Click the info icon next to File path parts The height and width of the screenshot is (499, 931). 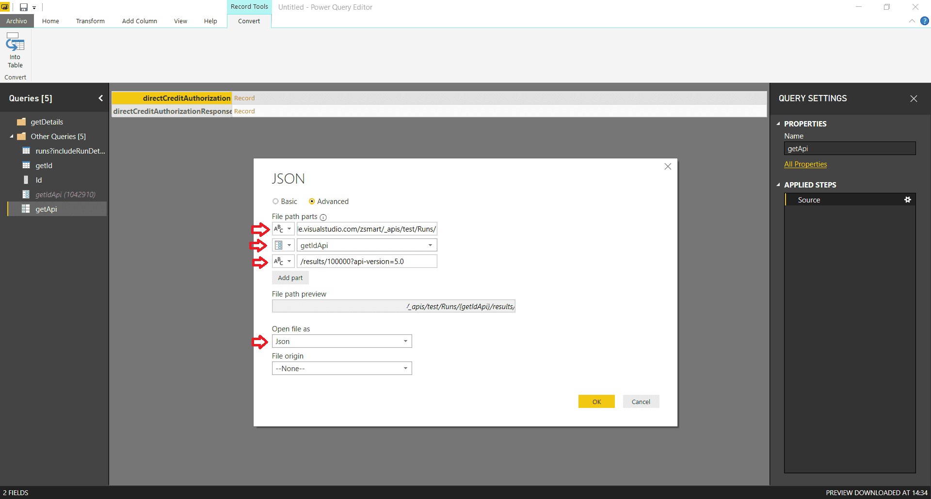coord(323,217)
